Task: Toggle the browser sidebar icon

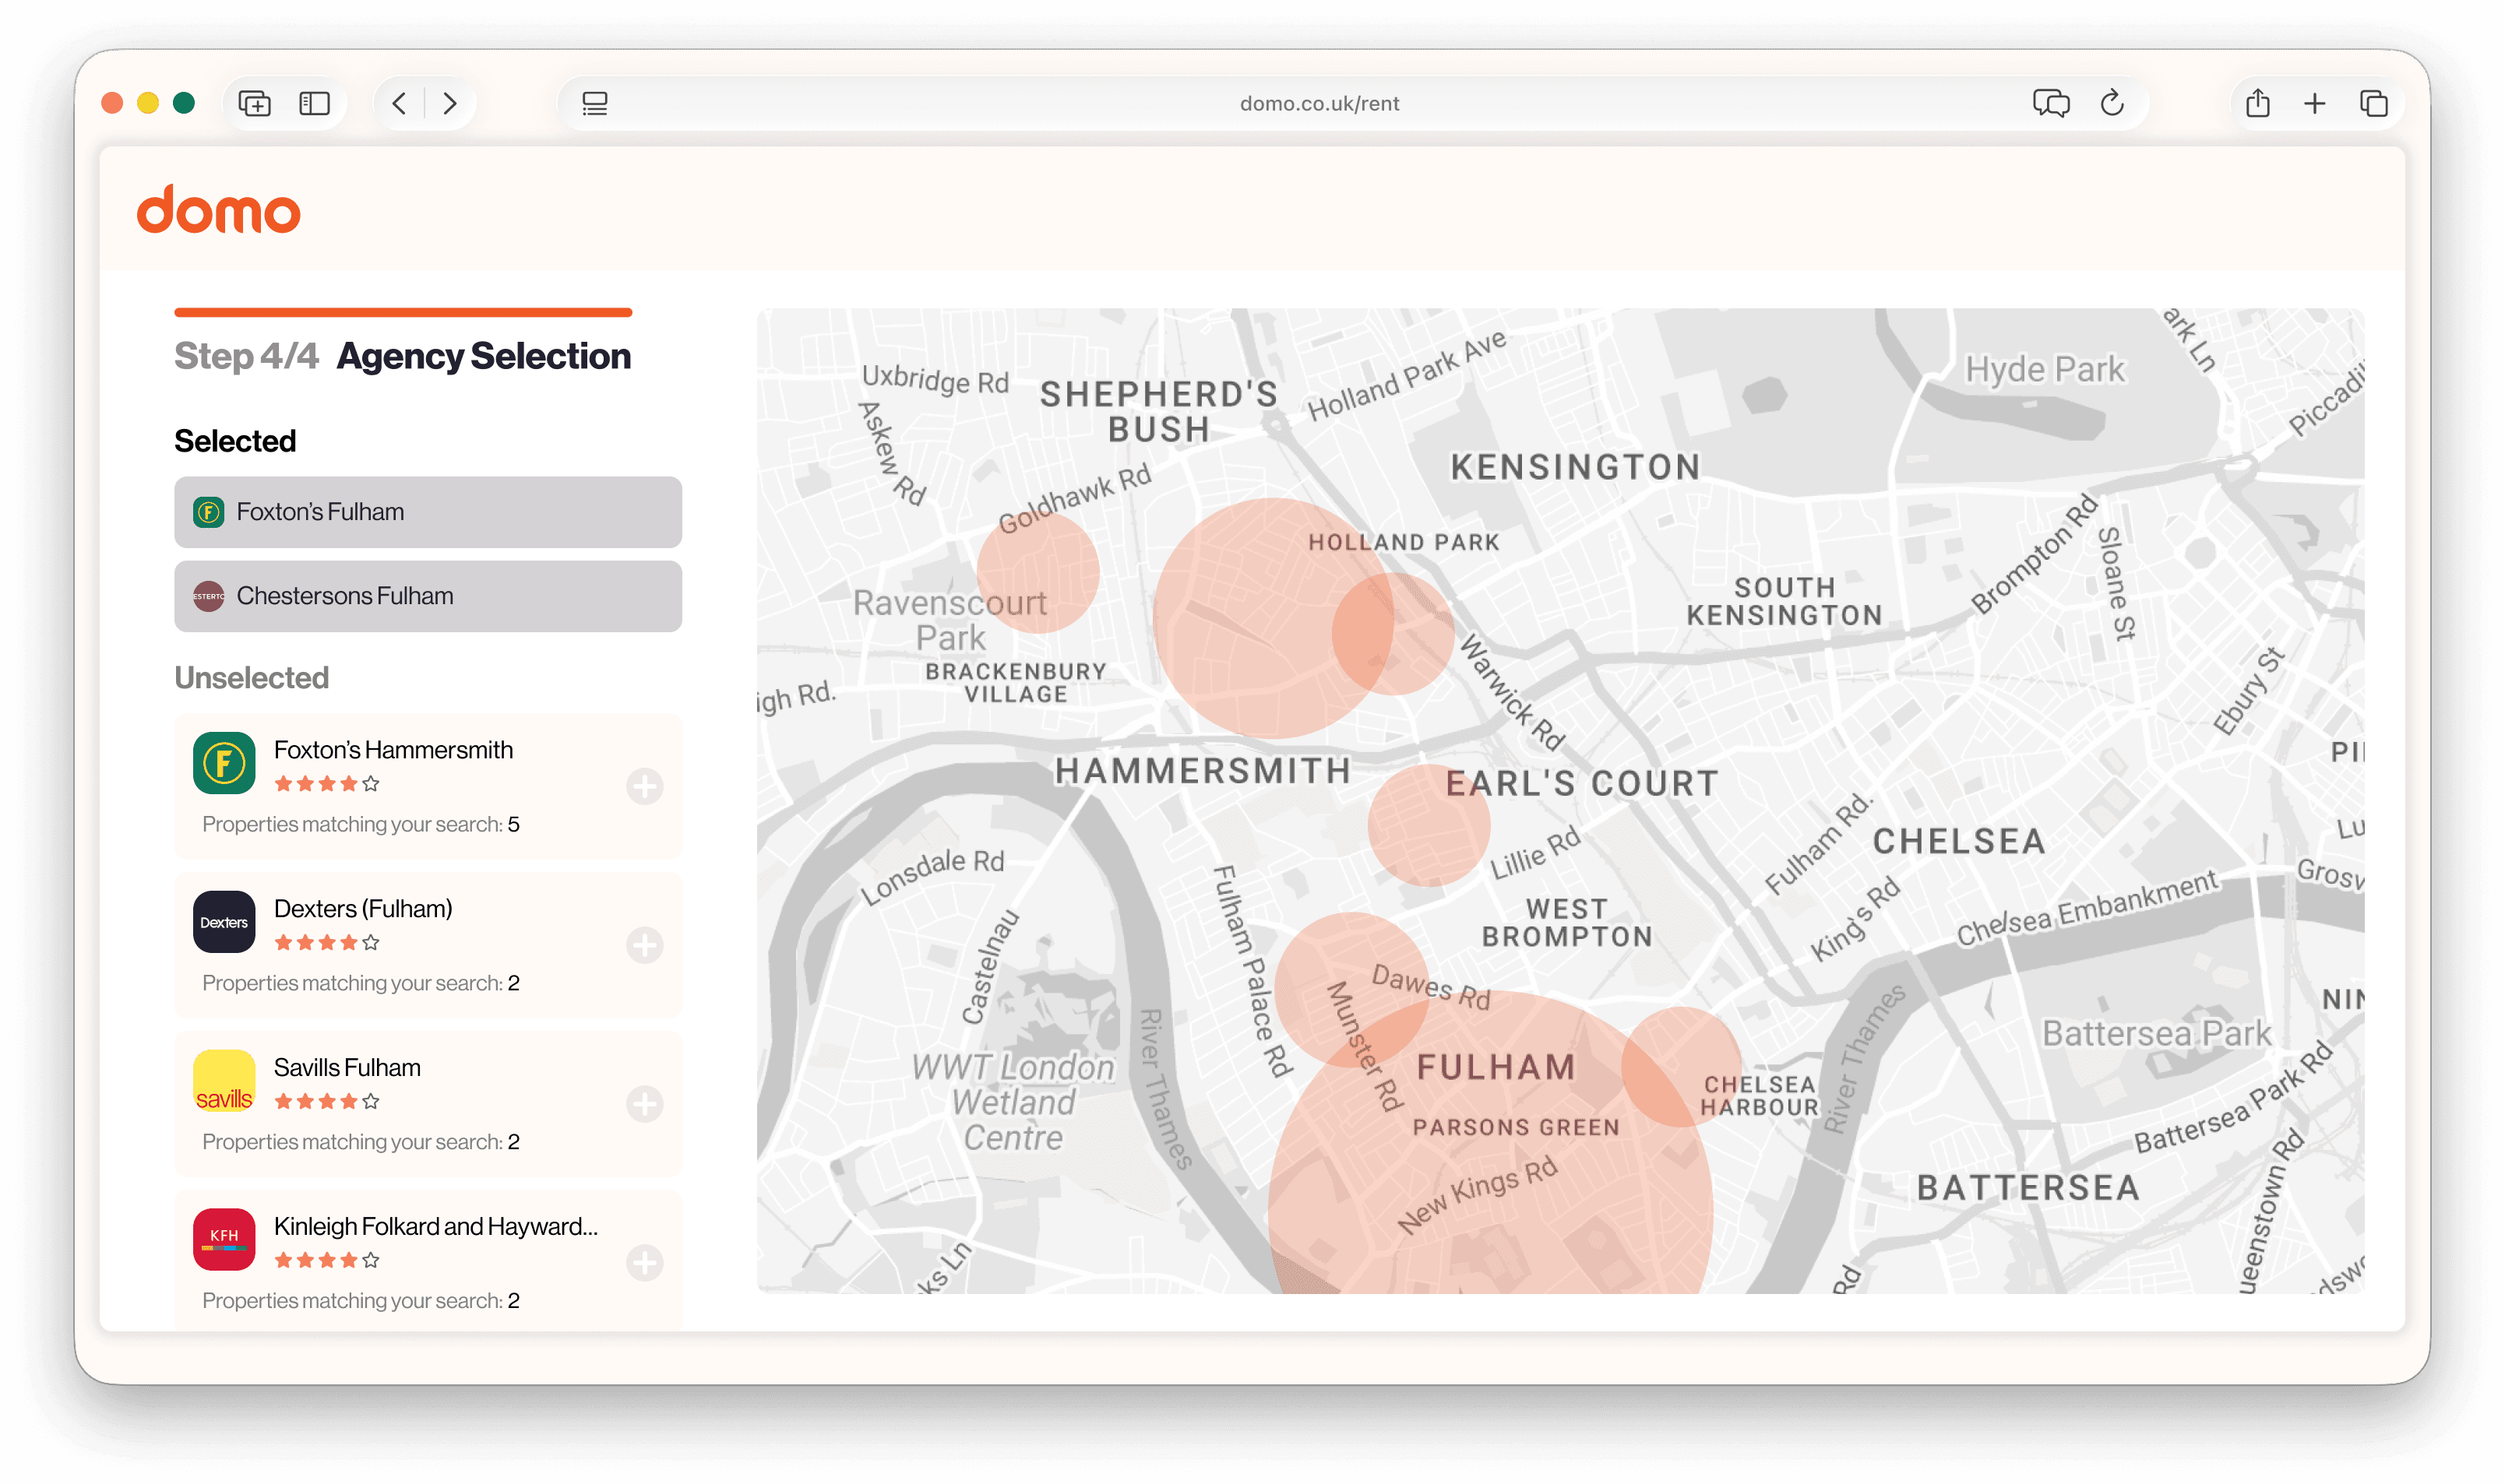Action: click(x=314, y=103)
